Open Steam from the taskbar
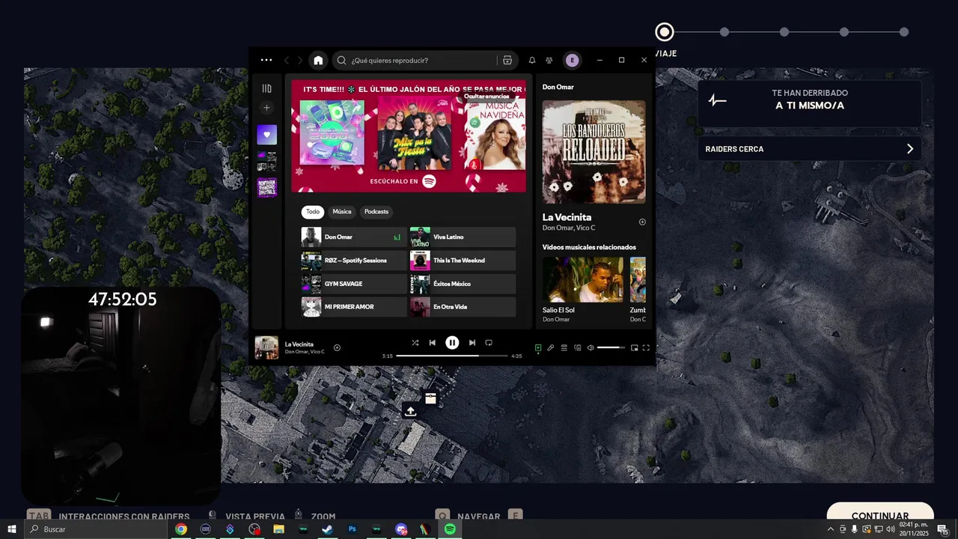Viewport: 958px width, 539px height. coord(327,529)
